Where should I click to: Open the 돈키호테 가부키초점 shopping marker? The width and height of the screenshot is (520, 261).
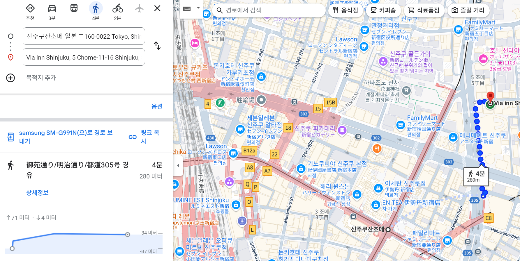[x=261, y=77]
